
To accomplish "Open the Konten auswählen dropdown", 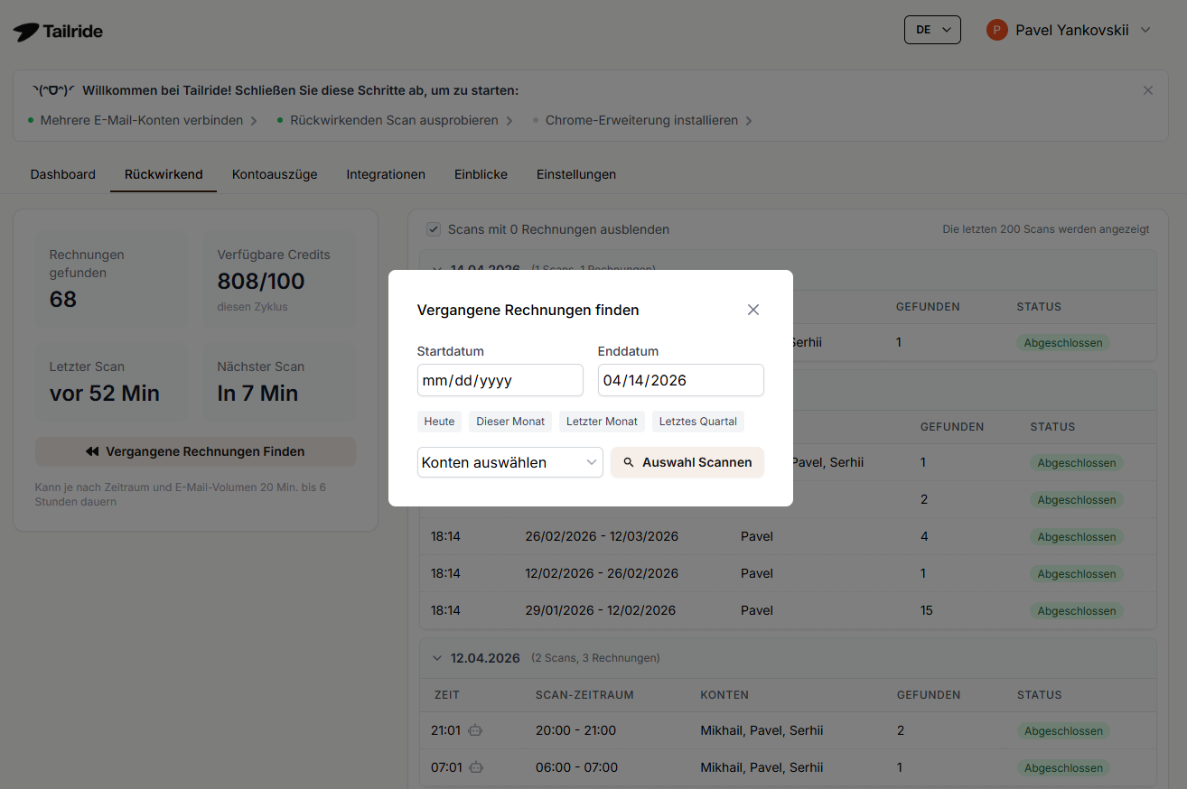I will 509,462.
